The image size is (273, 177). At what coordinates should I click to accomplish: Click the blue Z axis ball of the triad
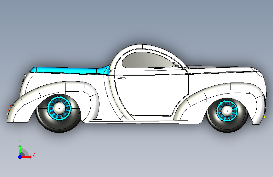(x=20, y=157)
